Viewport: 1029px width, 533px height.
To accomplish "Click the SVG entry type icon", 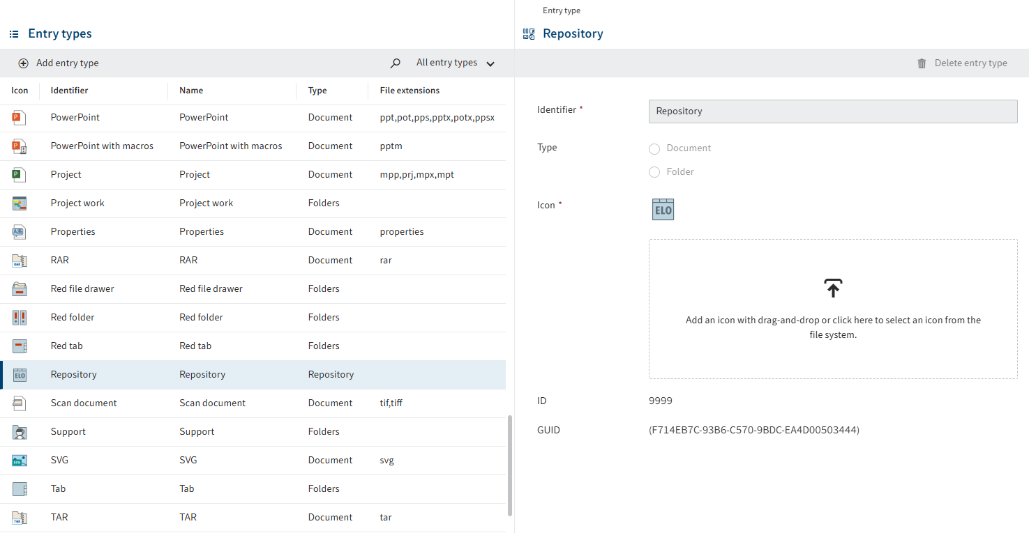I will pos(19,461).
